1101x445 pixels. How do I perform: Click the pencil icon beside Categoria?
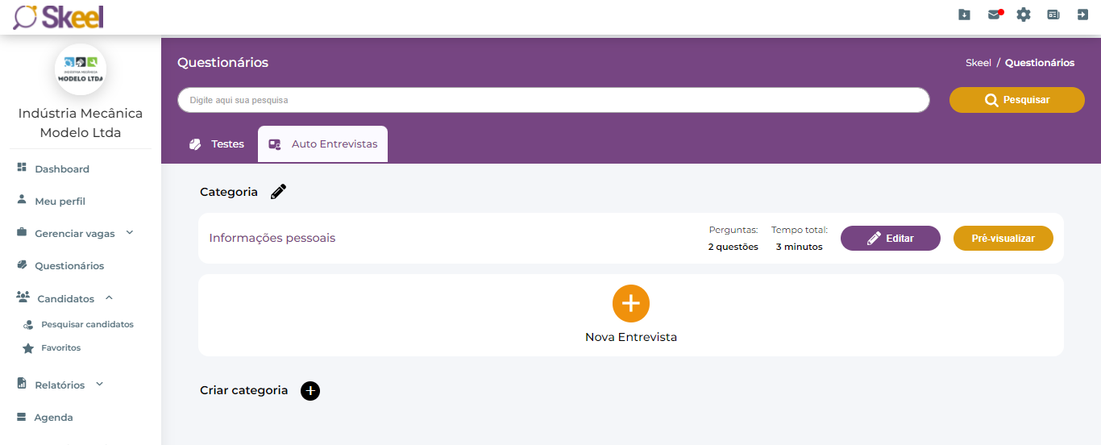click(x=278, y=192)
